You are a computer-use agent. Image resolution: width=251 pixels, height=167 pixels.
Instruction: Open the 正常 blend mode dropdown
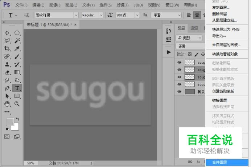coord(190,46)
